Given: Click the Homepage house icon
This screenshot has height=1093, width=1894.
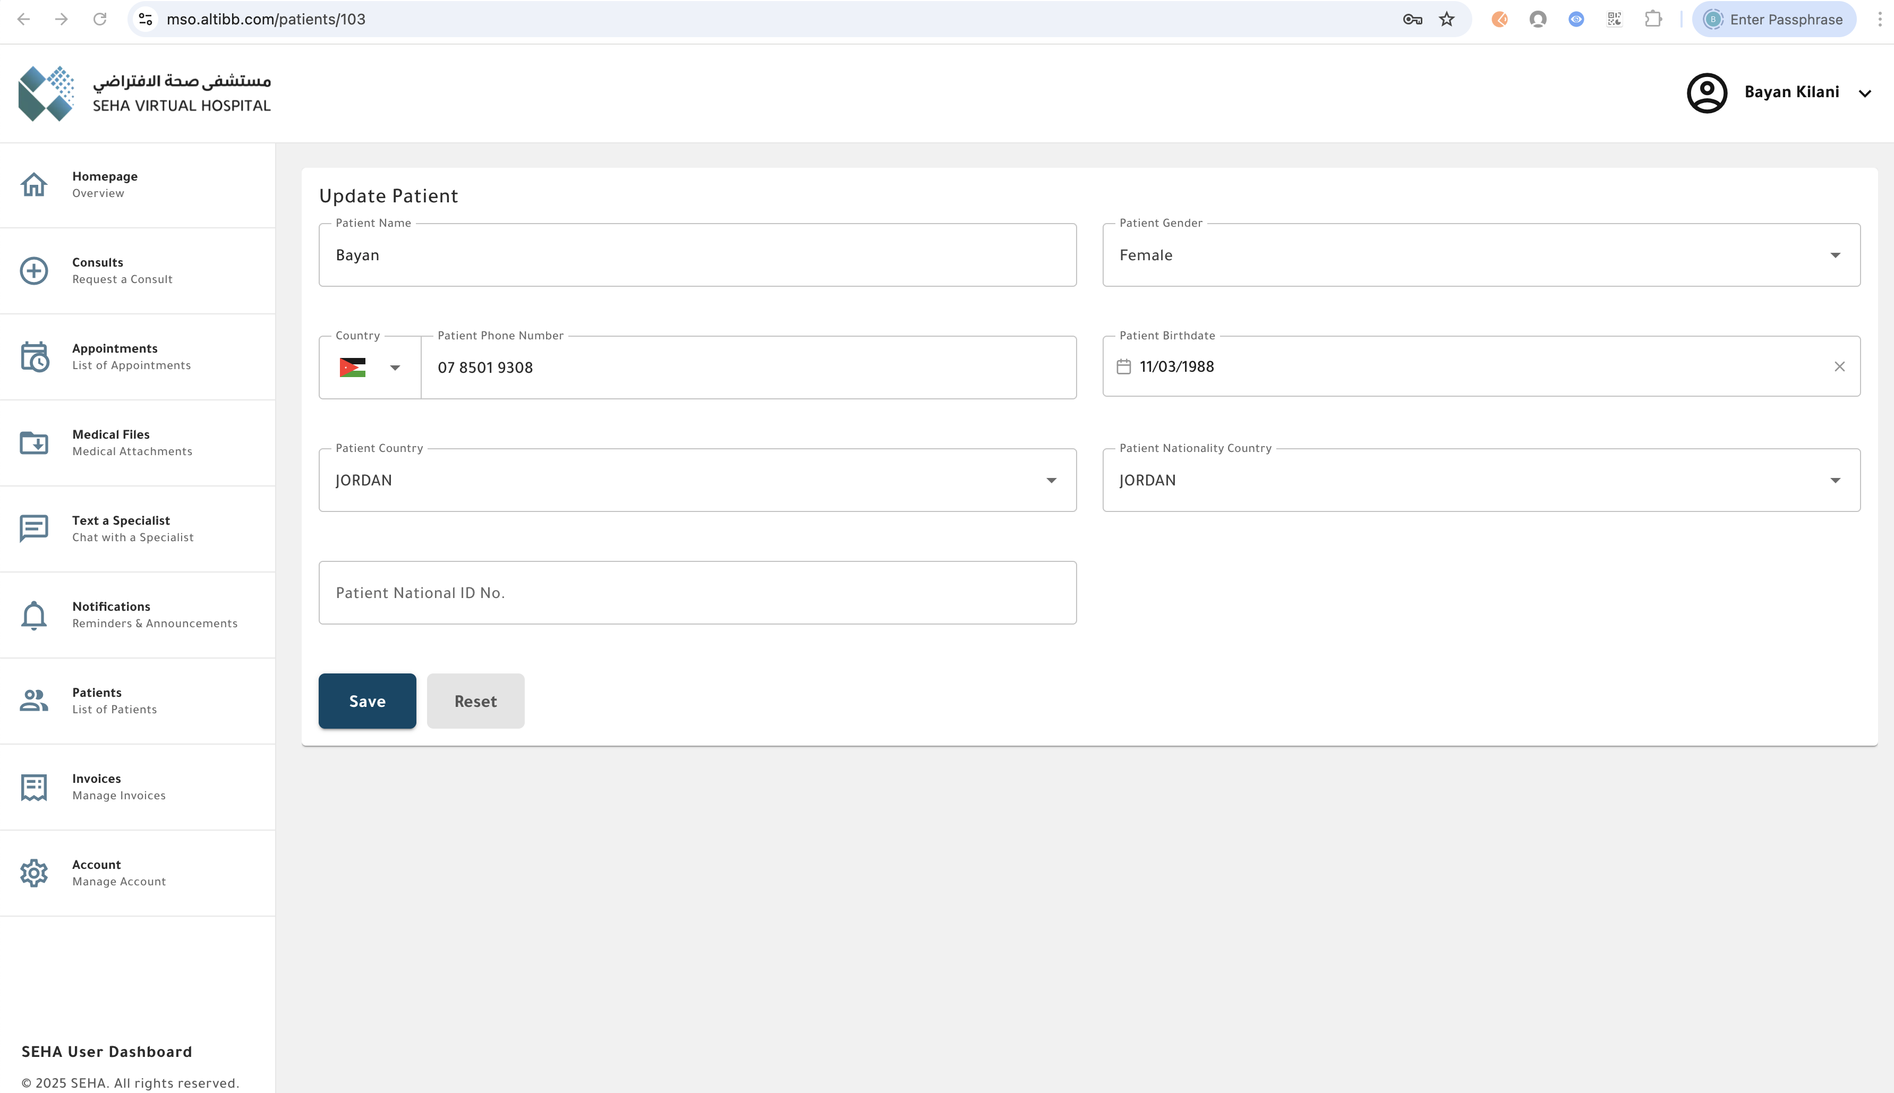Looking at the screenshot, I should [x=34, y=184].
